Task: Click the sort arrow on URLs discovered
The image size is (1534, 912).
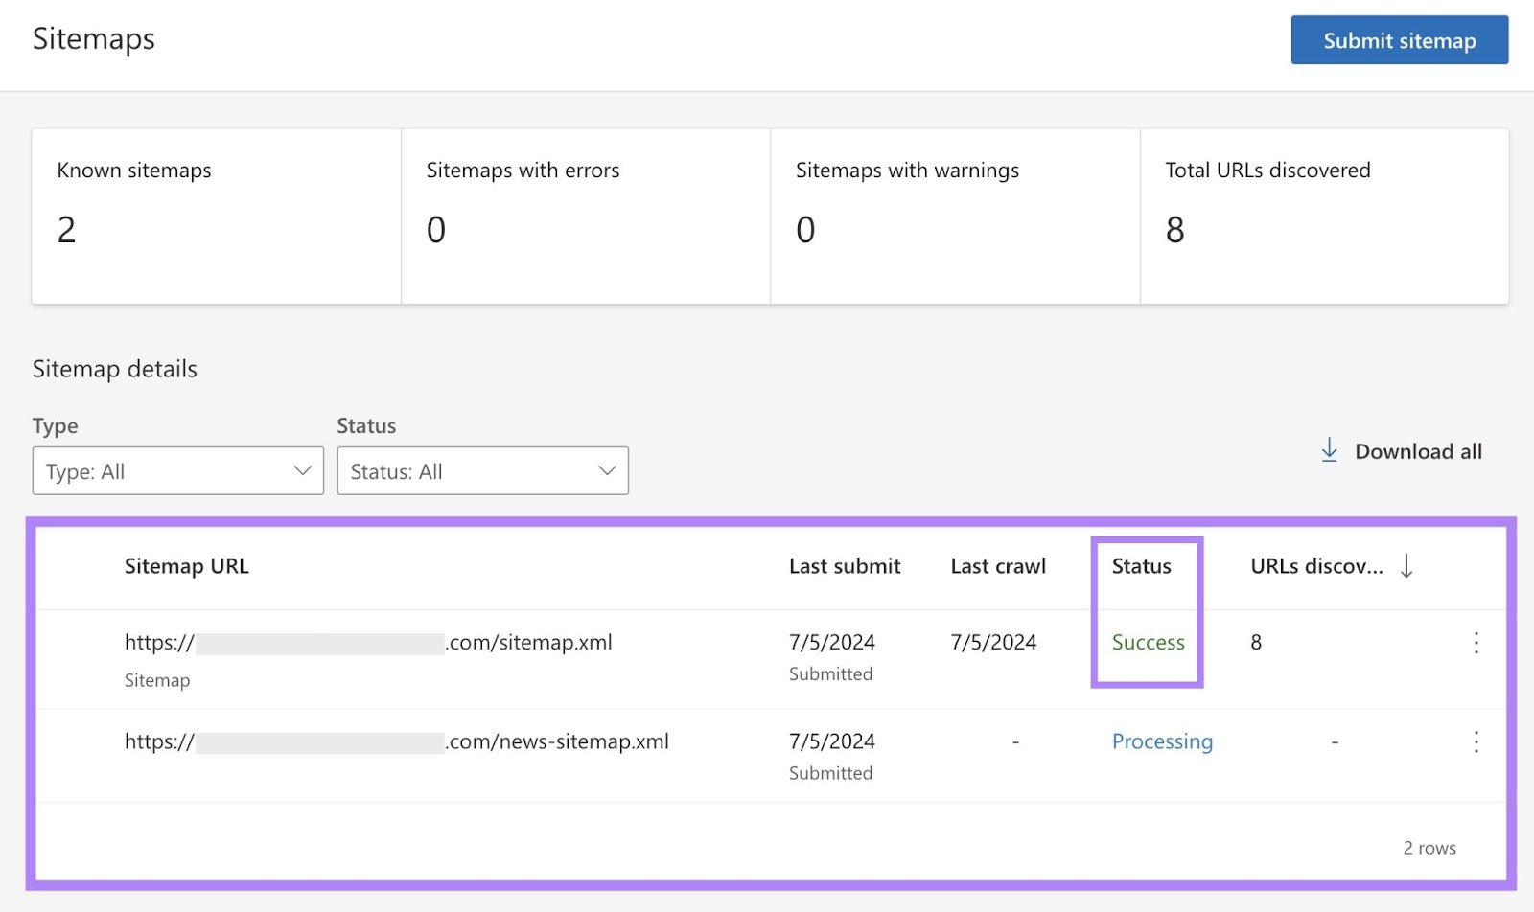Action: pyautogui.click(x=1406, y=566)
